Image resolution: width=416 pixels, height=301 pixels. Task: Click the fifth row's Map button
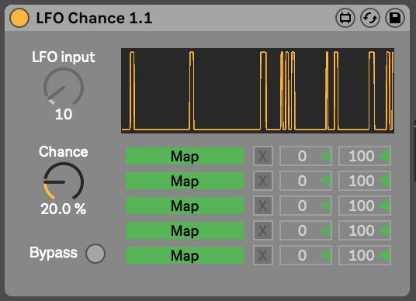(x=185, y=255)
